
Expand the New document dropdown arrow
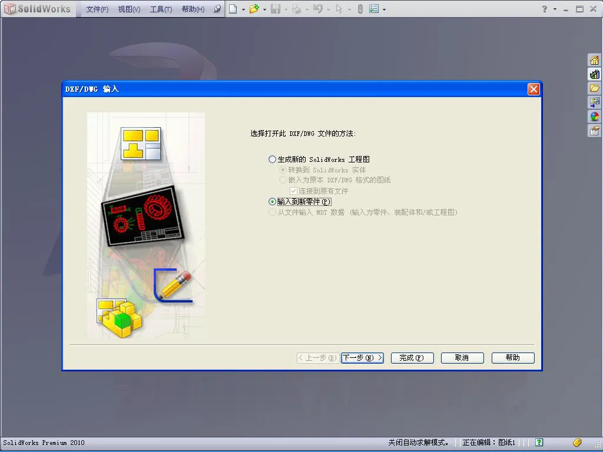(x=243, y=9)
